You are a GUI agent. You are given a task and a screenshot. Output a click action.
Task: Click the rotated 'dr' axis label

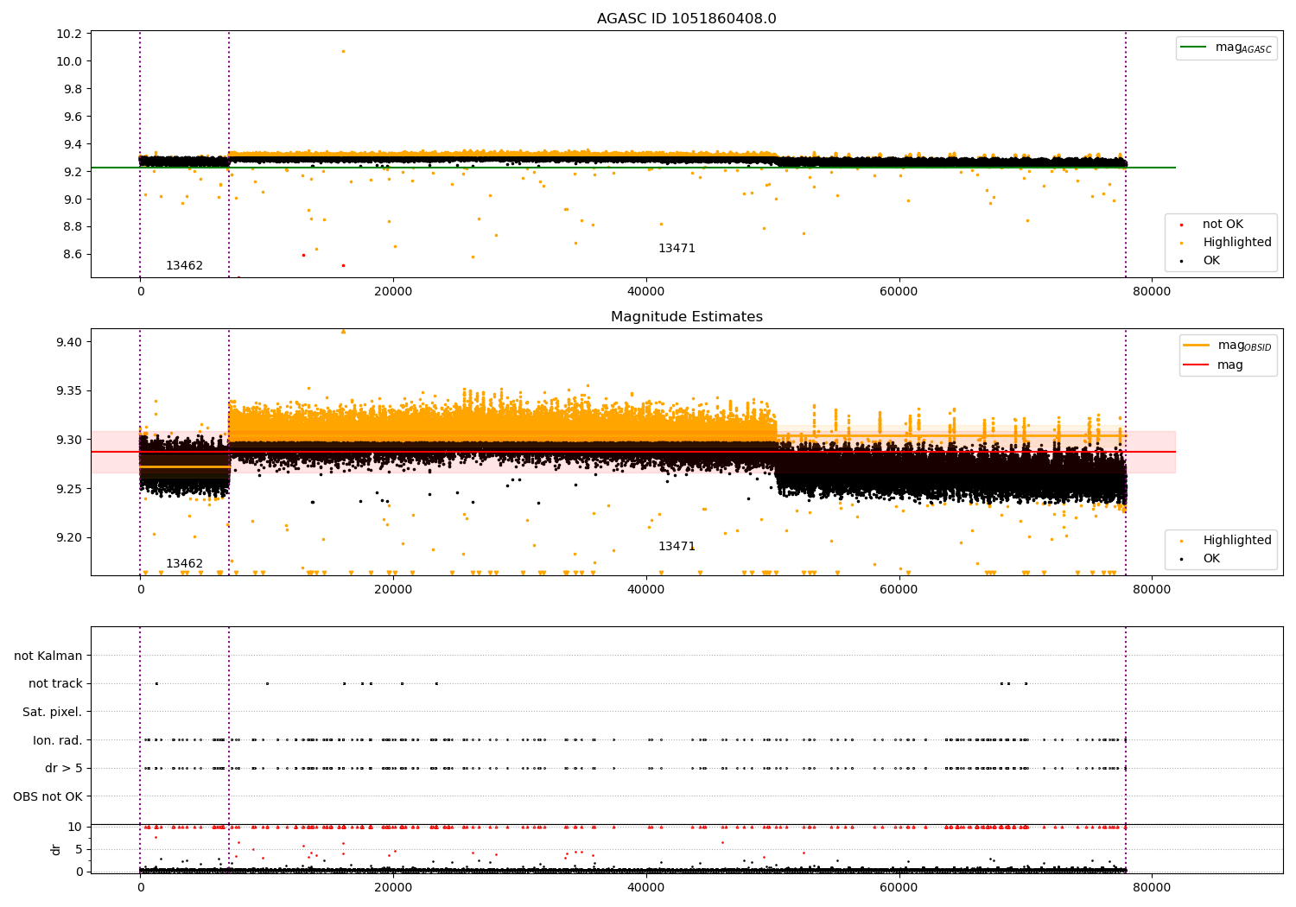56,849
